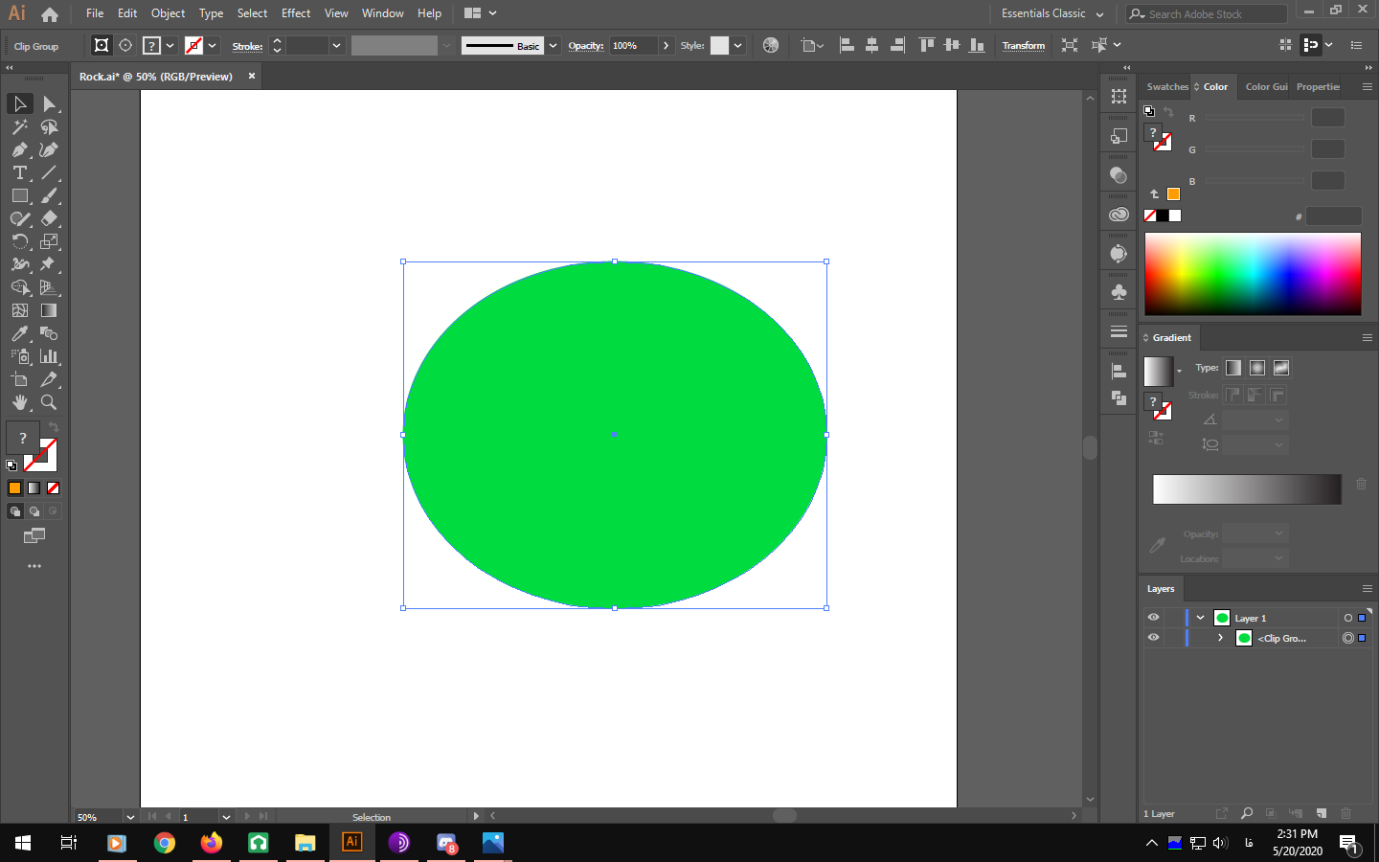1379x862 pixels.
Task: Select the Hand tool
Action: pyautogui.click(x=19, y=402)
